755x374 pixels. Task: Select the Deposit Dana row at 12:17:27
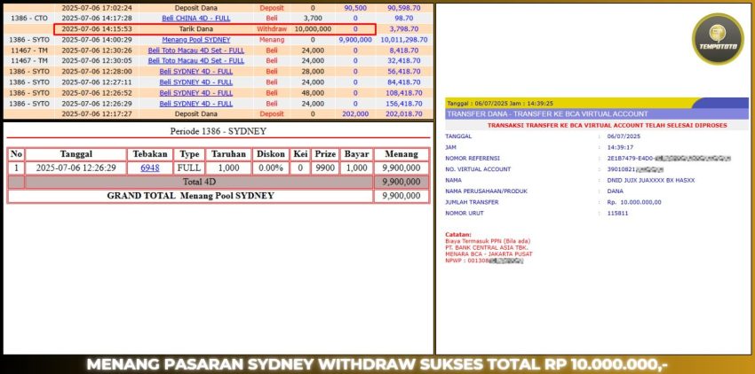198,114
